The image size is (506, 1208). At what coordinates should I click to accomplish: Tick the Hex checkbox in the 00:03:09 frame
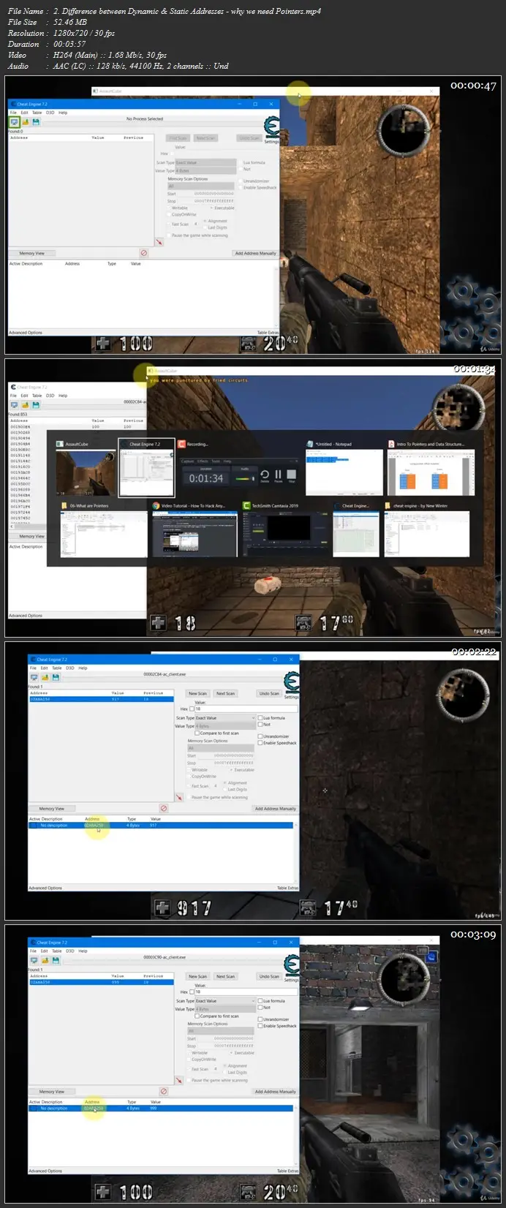click(192, 992)
